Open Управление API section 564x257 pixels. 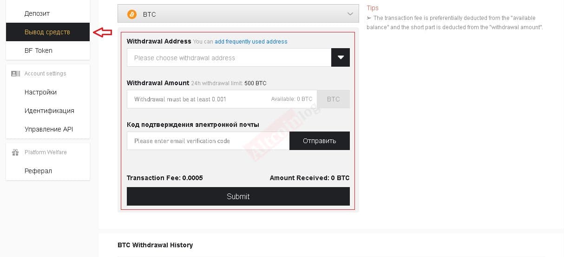click(x=48, y=129)
